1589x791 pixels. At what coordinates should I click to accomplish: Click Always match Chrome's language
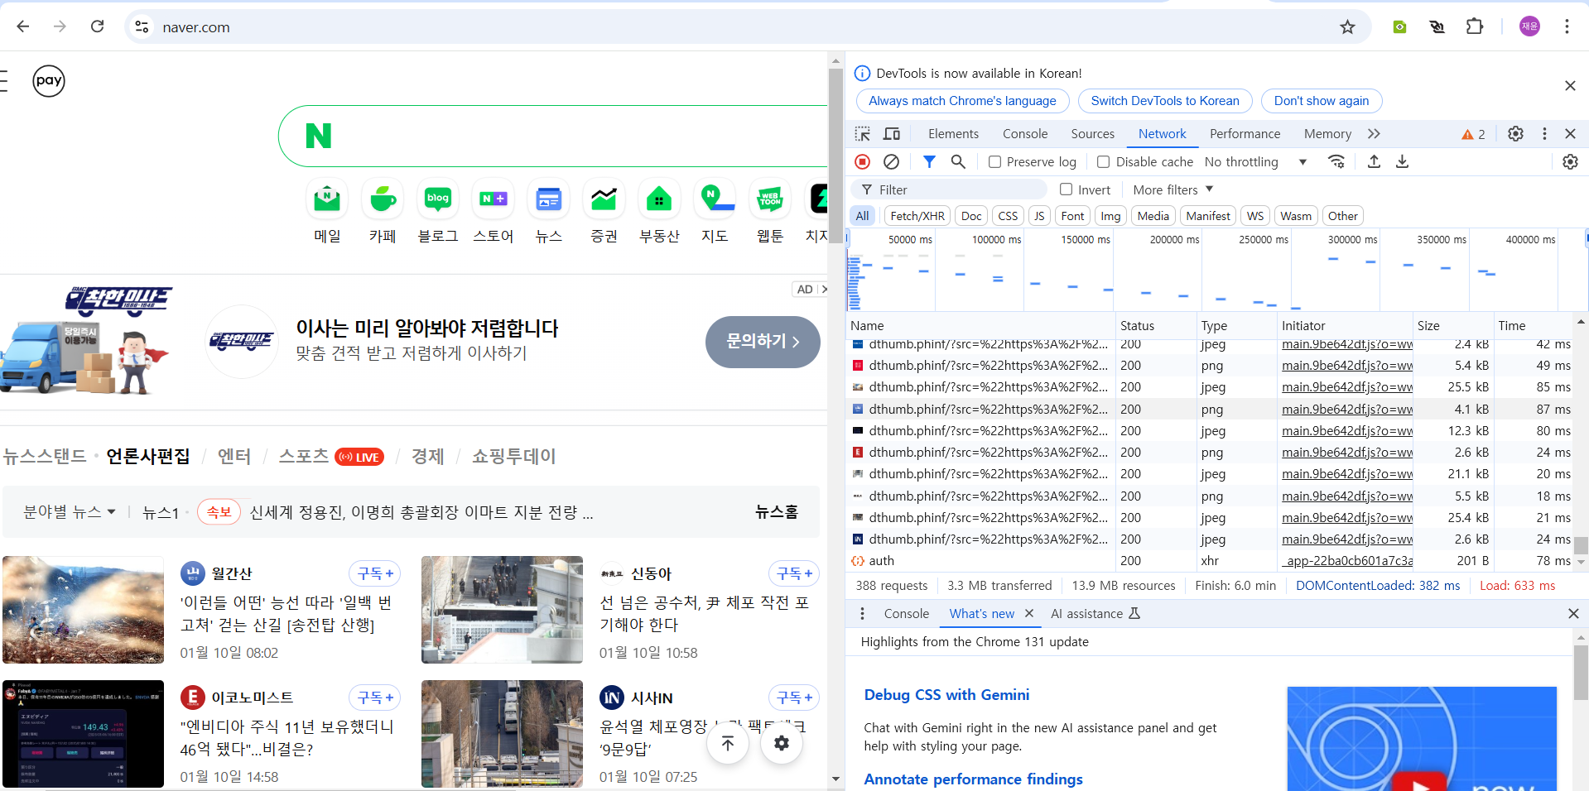[x=962, y=101]
